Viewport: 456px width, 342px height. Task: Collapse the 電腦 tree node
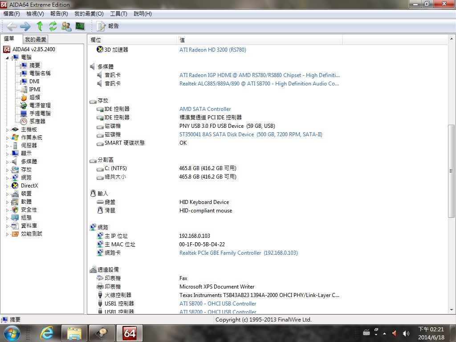click(7, 57)
